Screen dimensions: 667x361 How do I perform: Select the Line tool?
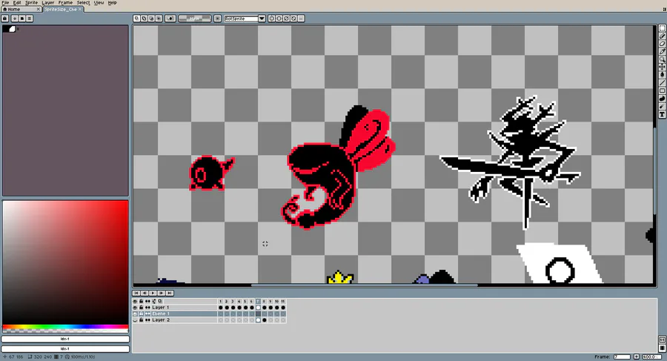pos(662,83)
